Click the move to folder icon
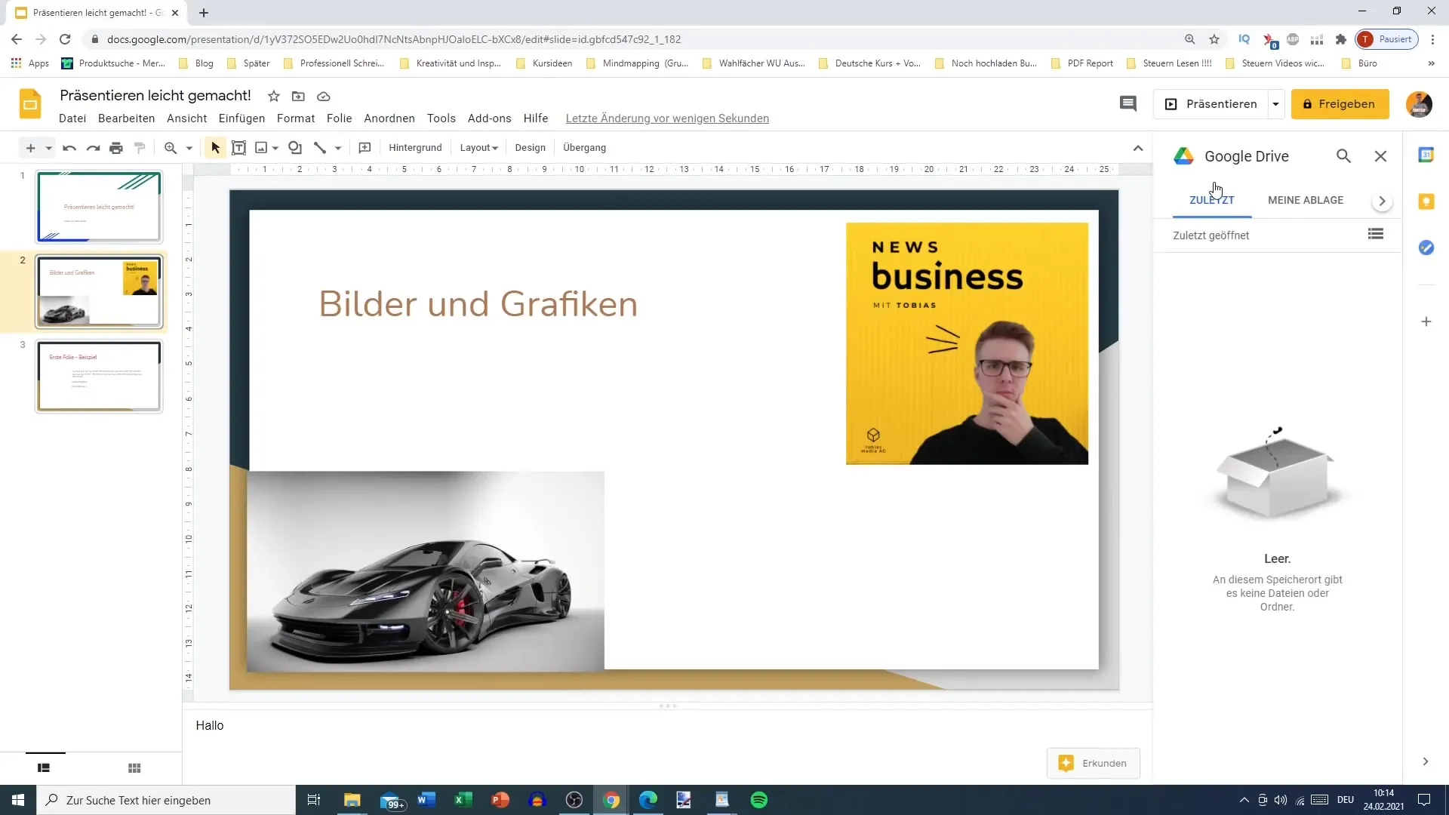 [298, 96]
